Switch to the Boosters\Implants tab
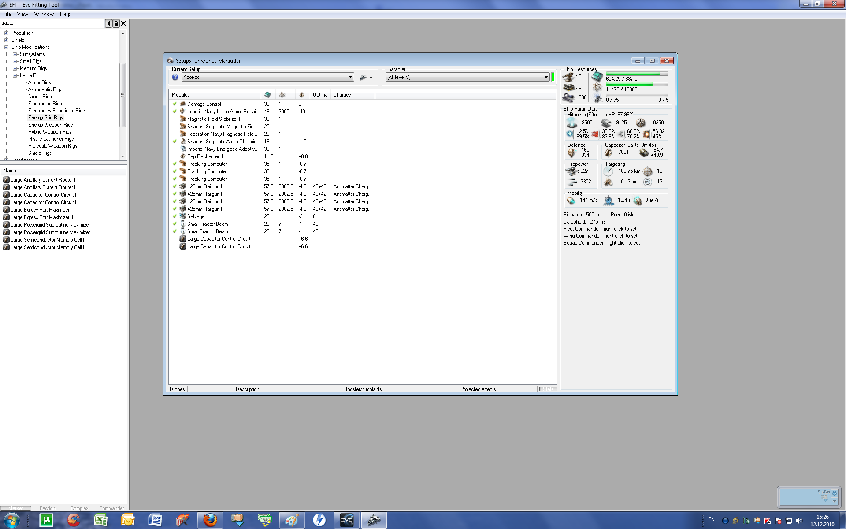846x529 pixels. tap(363, 389)
